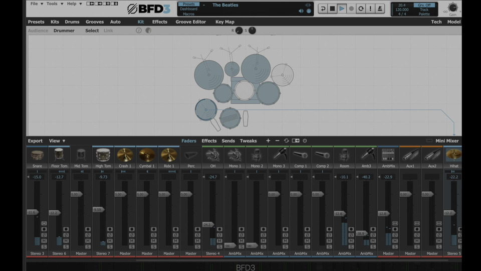Viewport: 481px width, 271px height.
Task: Click the Export button
Action: tap(35, 141)
